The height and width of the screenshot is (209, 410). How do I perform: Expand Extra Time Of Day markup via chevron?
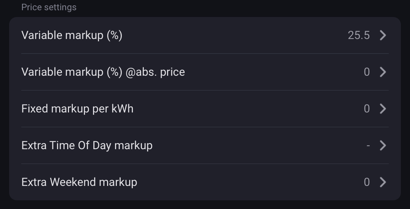coord(383,145)
